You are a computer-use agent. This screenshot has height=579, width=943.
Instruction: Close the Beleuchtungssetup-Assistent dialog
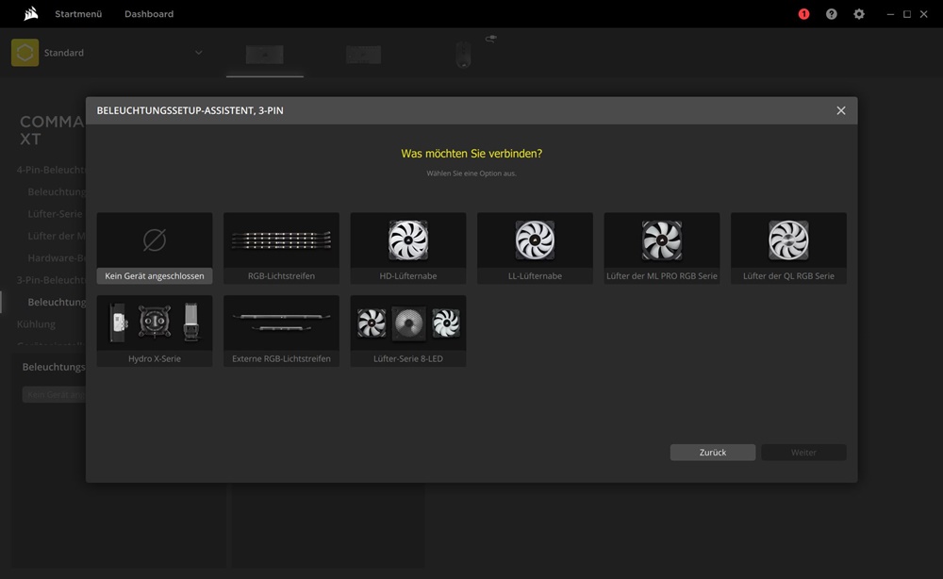coord(841,110)
